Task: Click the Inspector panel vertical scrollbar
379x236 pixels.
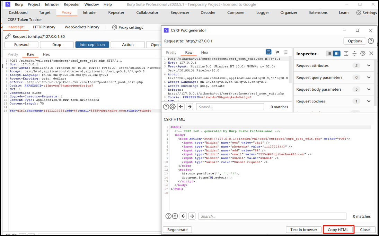Action: tap(375, 83)
